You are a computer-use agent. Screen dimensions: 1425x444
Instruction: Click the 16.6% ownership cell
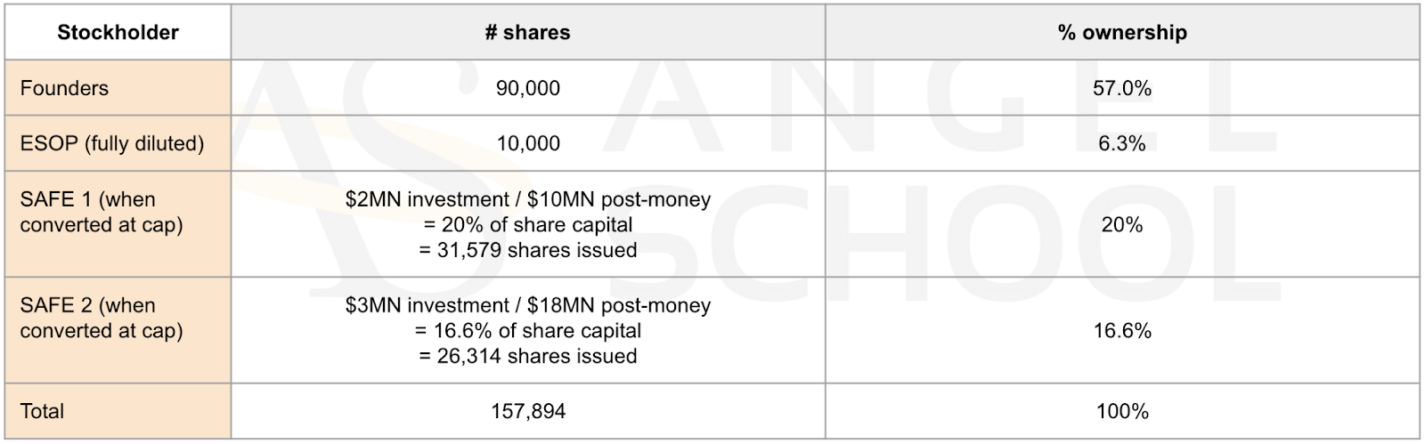(1122, 330)
